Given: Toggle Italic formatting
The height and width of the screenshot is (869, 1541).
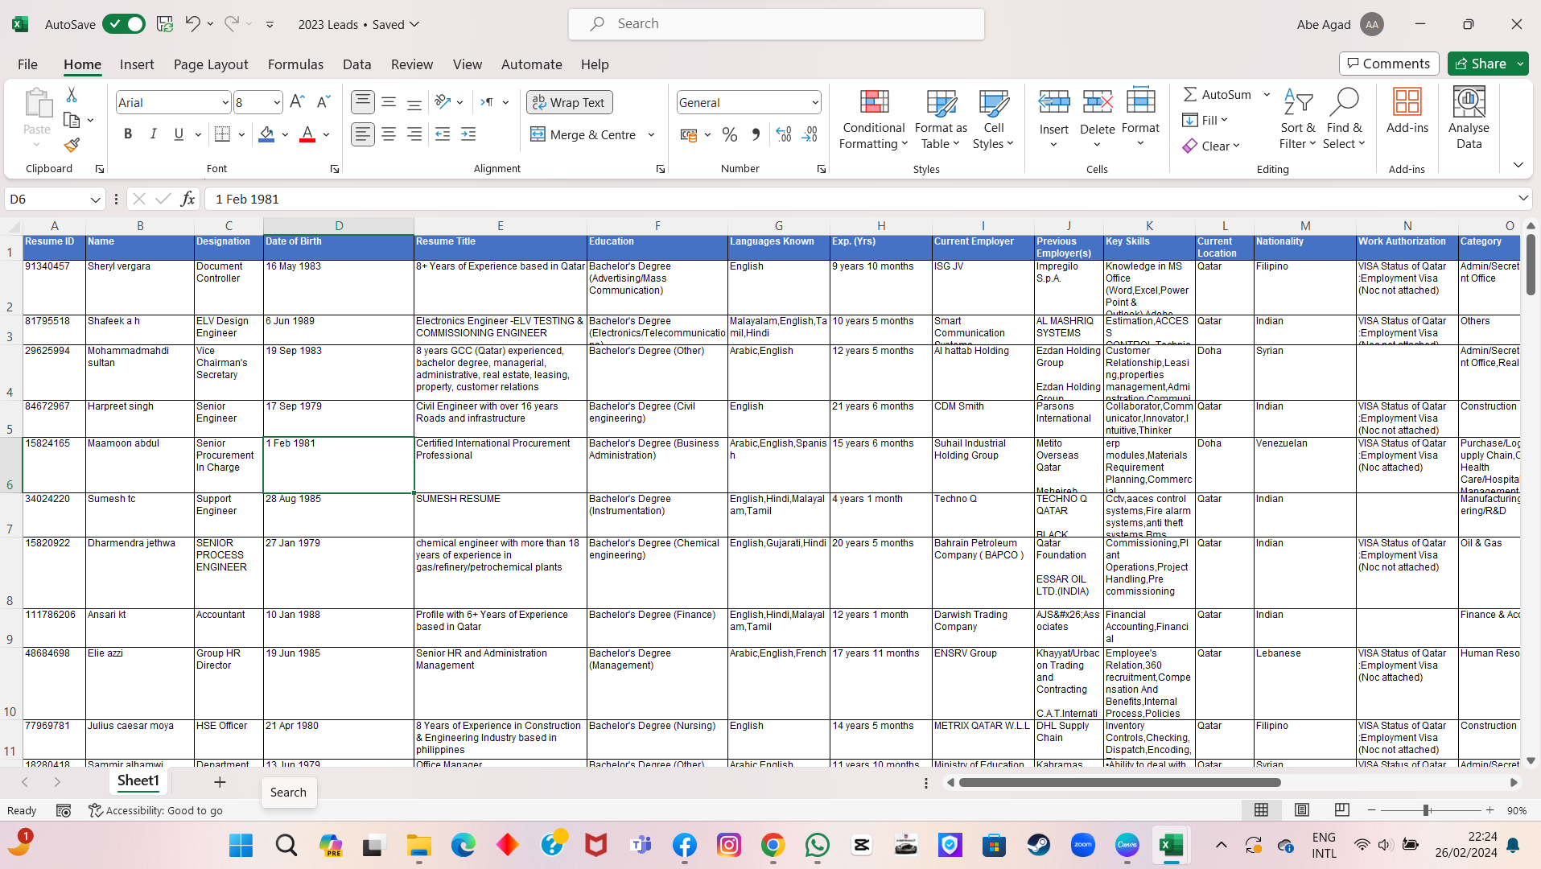Looking at the screenshot, I should (x=153, y=134).
